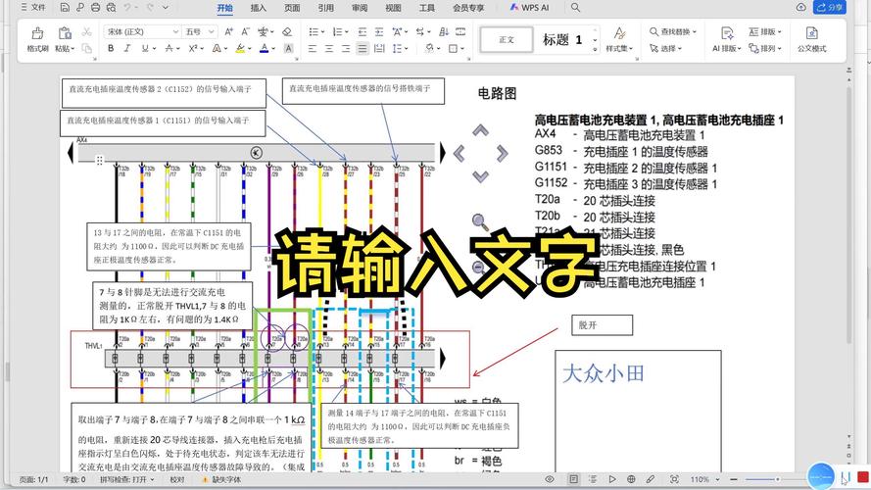
Task: Apply blue font color
Action: [265, 48]
